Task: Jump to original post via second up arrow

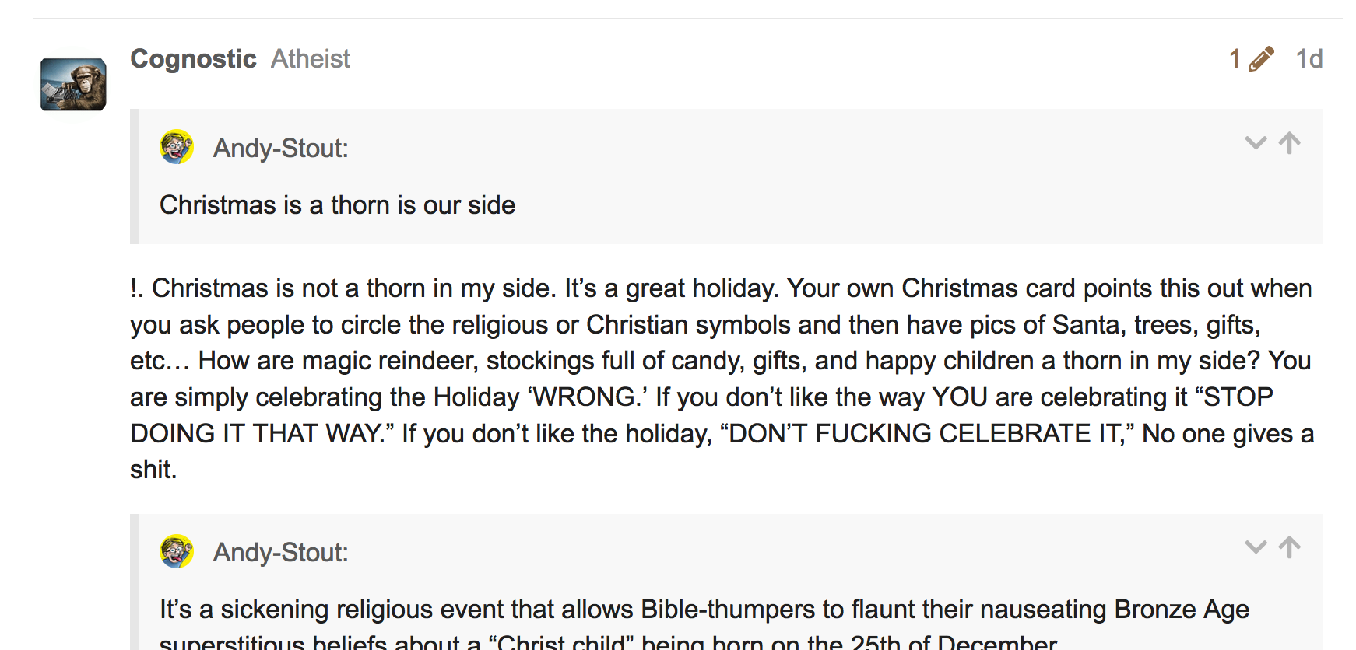Action: click(1290, 547)
